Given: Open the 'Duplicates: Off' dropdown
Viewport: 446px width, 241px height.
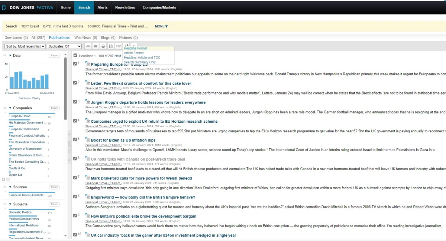Looking at the screenshot, I should click(x=64, y=46).
